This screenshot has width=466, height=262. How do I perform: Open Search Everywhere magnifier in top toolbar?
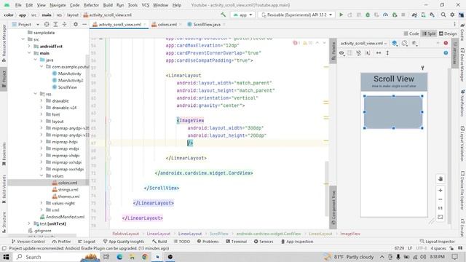(443, 15)
